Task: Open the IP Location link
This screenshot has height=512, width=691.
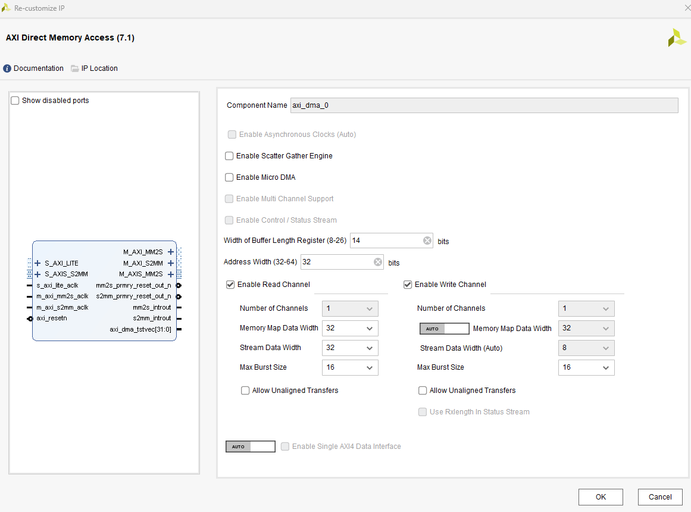Action: click(x=99, y=68)
